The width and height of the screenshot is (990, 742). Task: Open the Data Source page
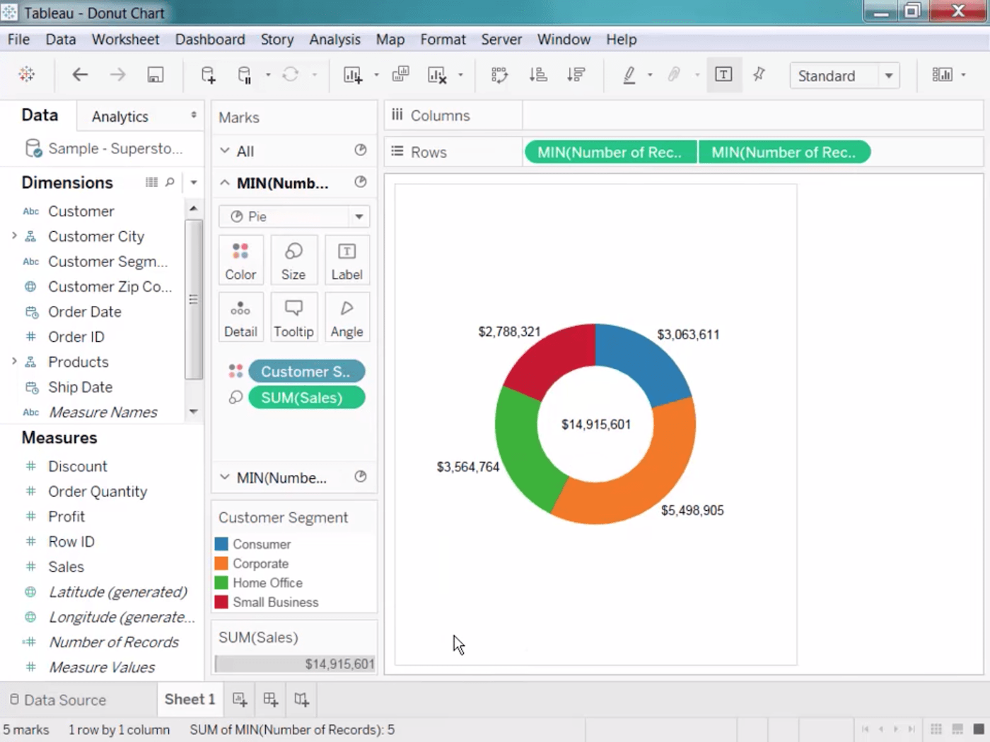pos(65,700)
